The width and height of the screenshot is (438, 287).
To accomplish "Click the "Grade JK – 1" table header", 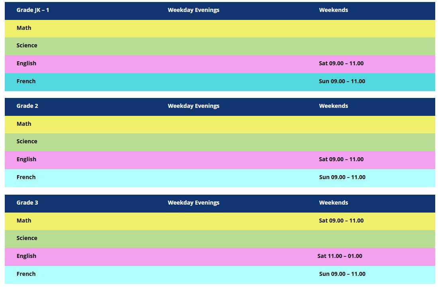I will [33, 10].
